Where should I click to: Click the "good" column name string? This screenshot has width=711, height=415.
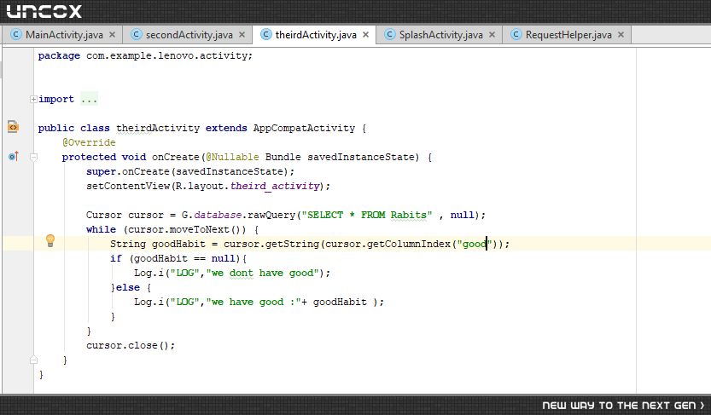click(475, 244)
